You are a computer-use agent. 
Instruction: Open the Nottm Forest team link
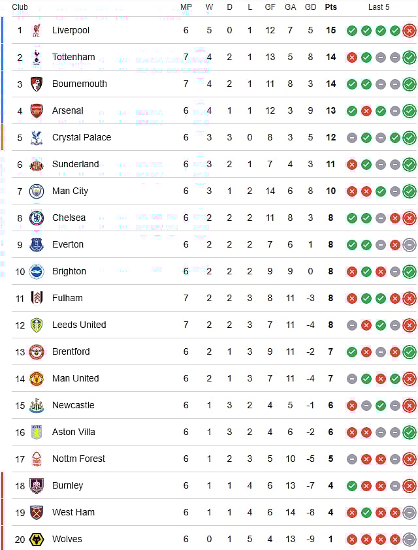(x=78, y=459)
